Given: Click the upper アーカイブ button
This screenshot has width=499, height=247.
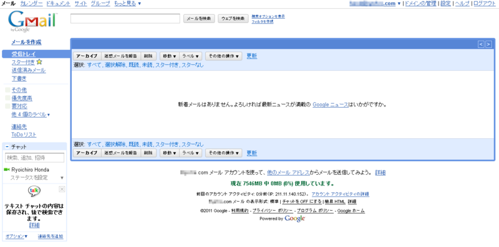Looking at the screenshot, I should click(x=87, y=56).
